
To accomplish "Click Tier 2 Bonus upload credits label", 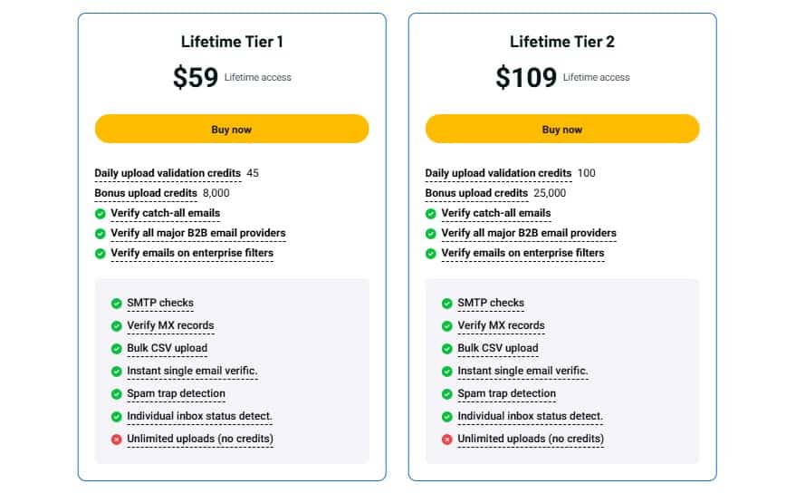I will tap(476, 193).
